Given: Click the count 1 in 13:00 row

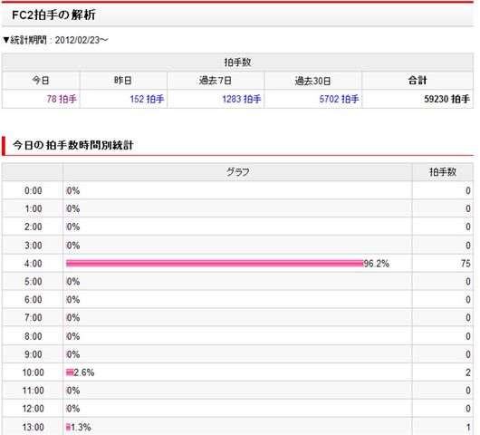Looking at the screenshot, I should (x=468, y=427).
